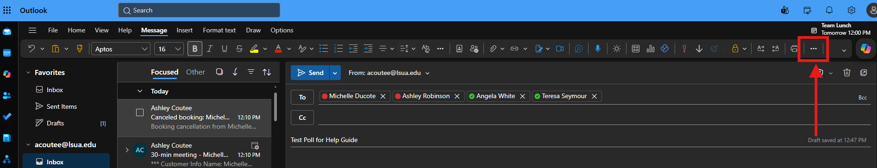
Task: Collapse the acoutee@lsua.edu account folders
Action: point(28,145)
